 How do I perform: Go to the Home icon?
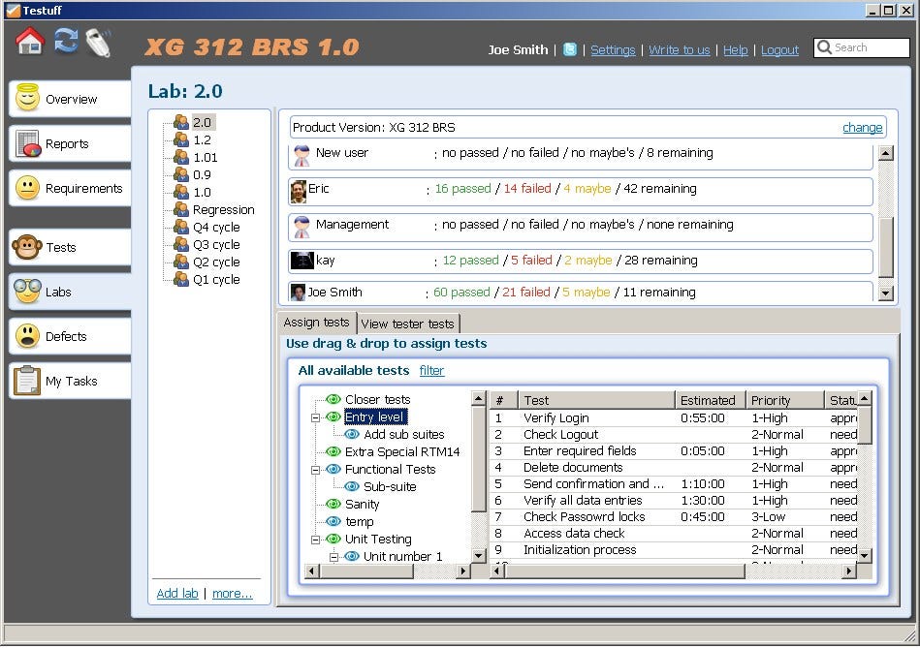(29, 42)
